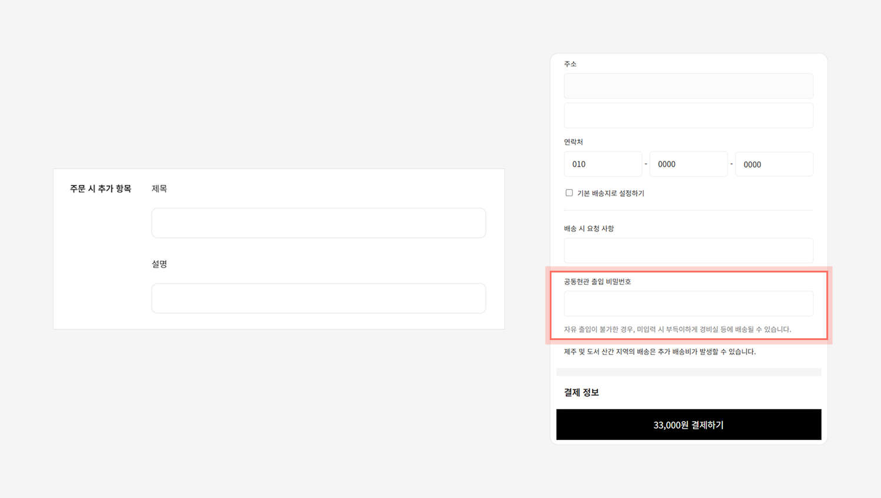Click the 주문 시 추가 항목 heading
The image size is (881, 498).
click(100, 189)
